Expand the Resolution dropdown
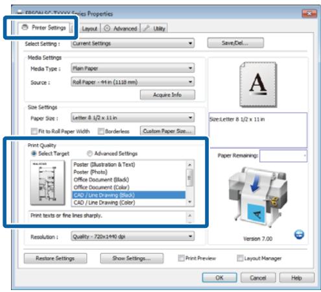The height and width of the screenshot is (292, 321). [132, 236]
